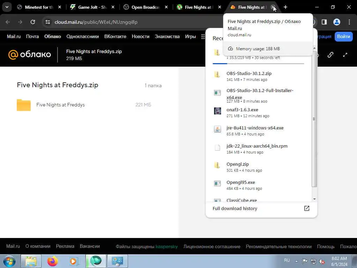Open Рекомендательные технологии footer link
The width and height of the screenshot is (357, 268).
pyautogui.click(x=279, y=247)
